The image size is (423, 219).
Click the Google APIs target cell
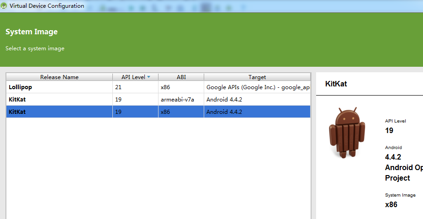pos(257,87)
